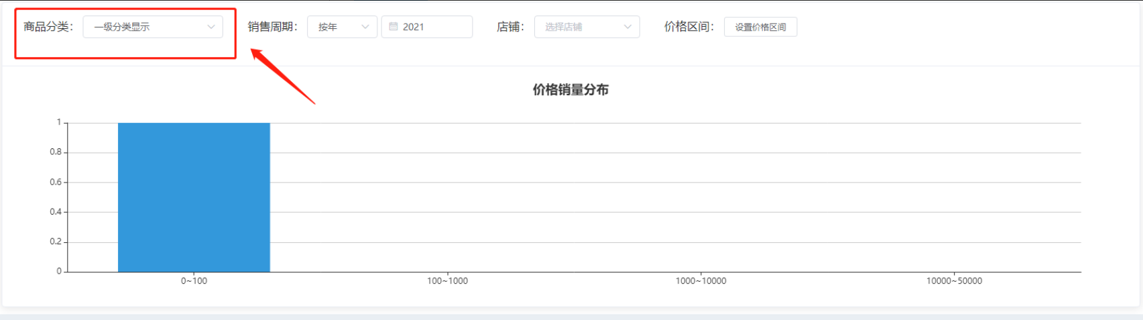The height and width of the screenshot is (320, 1143).
Task: Click the chevron arrow in 商品分类 selector
Action: click(x=211, y=27)
